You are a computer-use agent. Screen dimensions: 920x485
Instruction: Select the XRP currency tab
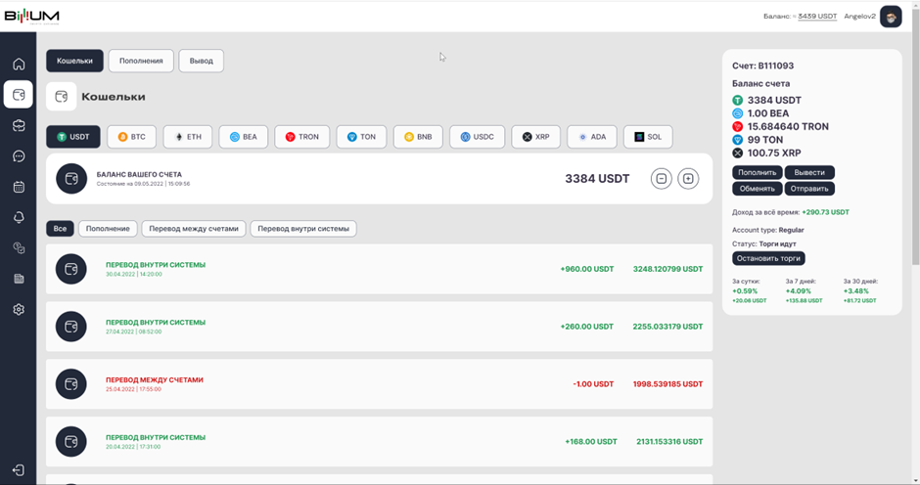(x=535, y=137)
